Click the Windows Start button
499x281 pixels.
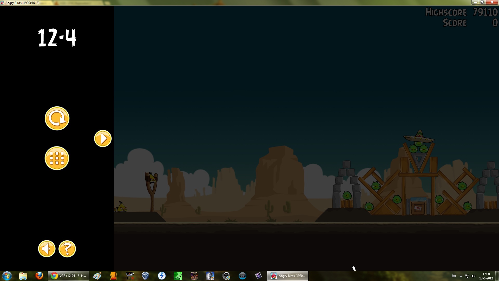point(7,276)
